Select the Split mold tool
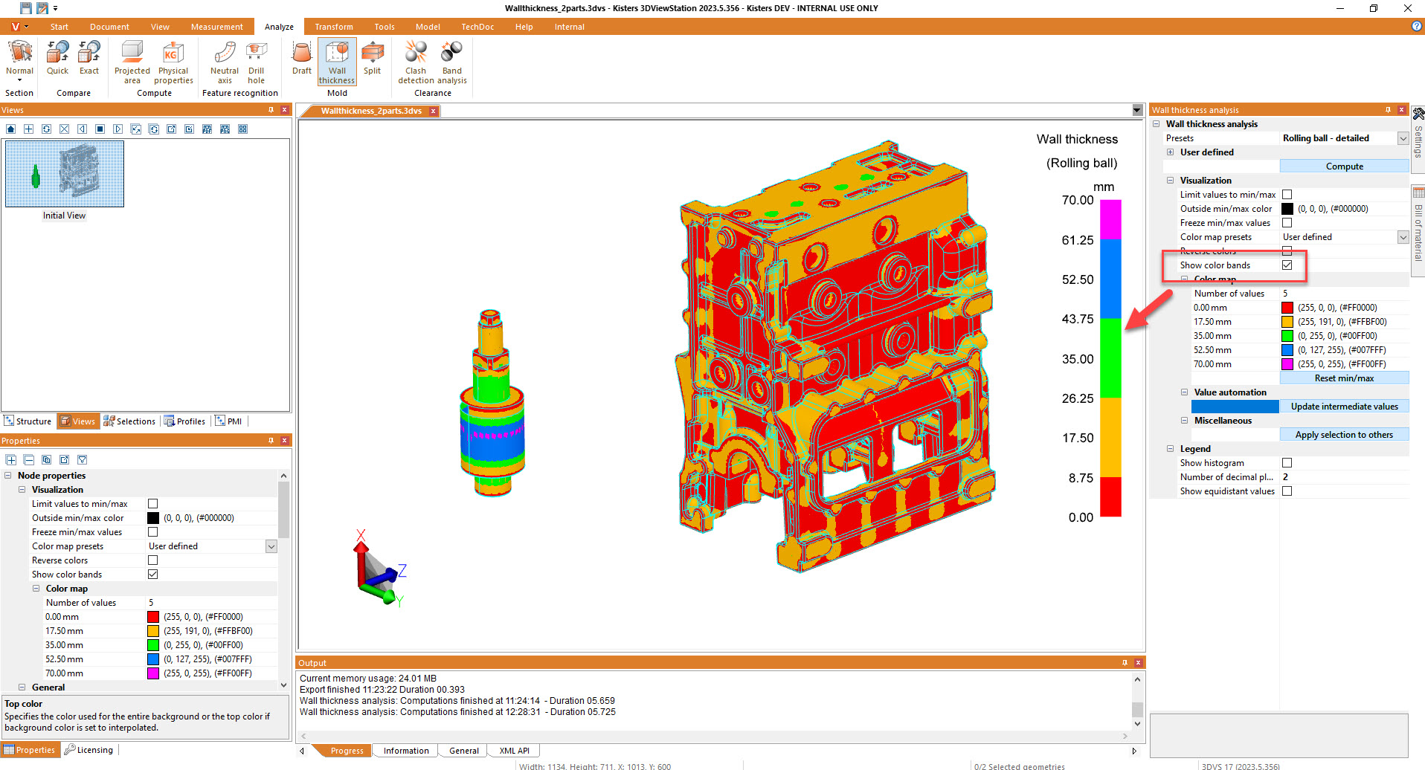 coord(372,58)
